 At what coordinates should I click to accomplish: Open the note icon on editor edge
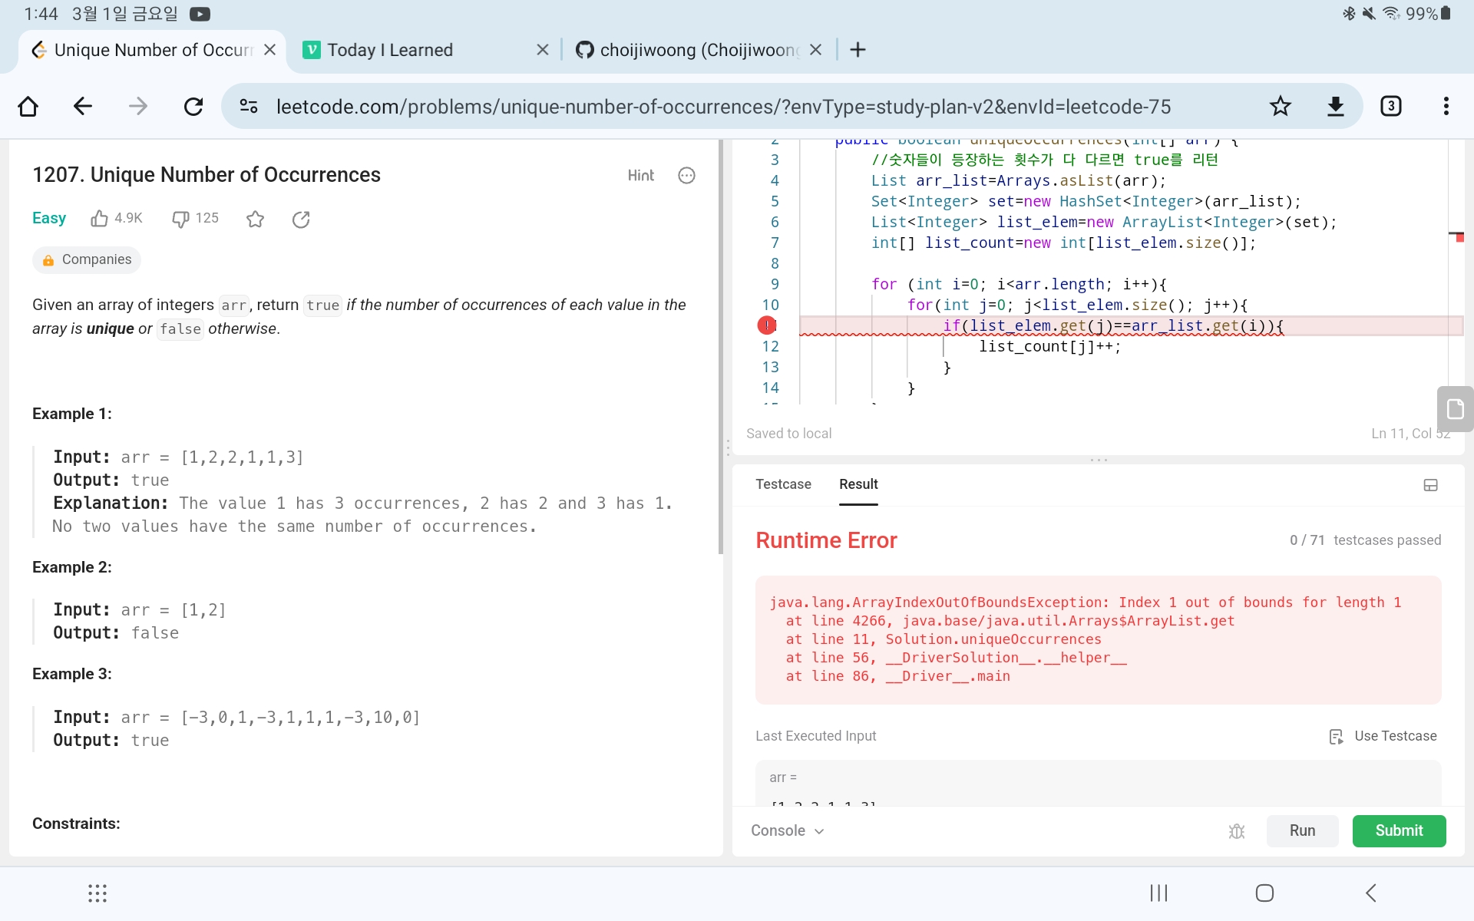(1455, 408)
